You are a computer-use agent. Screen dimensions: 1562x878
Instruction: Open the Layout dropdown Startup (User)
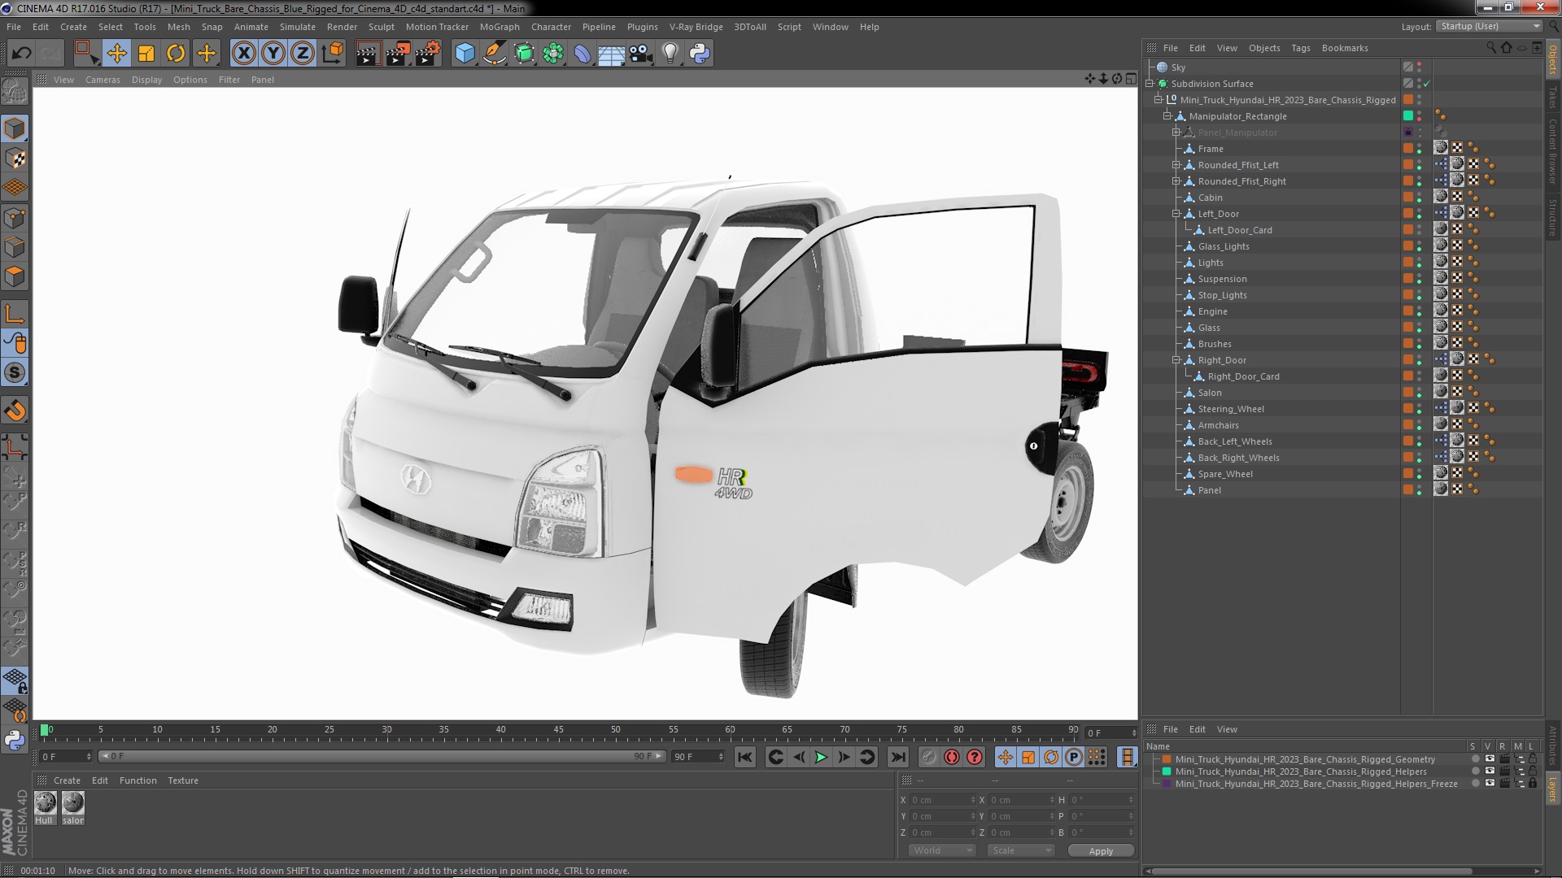(x=1490, y=27)
